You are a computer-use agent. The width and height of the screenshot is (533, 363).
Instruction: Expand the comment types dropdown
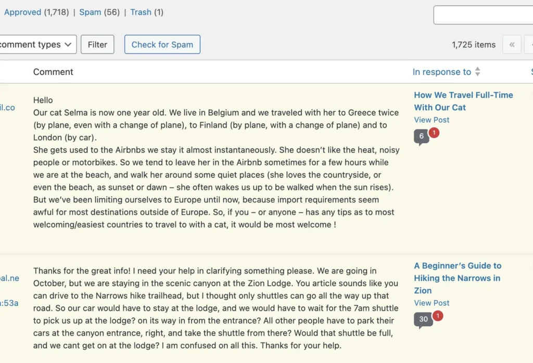point(38,45)
